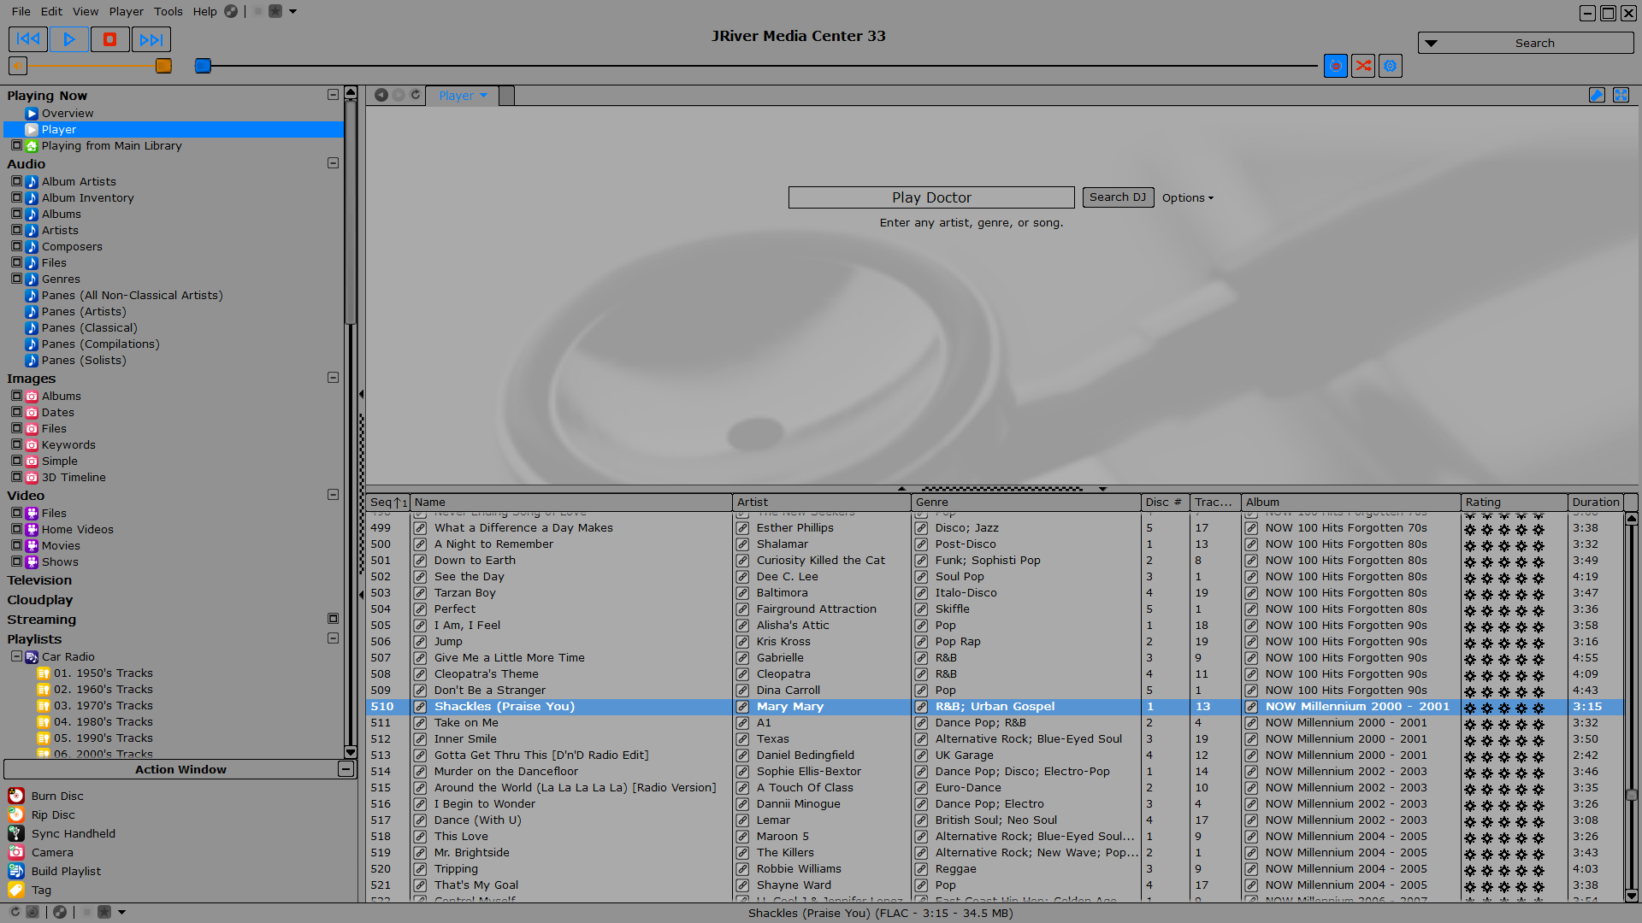The image size is (1642, 923).
Task: Open the Overview item under Playing Now
Action: point(68,113)
